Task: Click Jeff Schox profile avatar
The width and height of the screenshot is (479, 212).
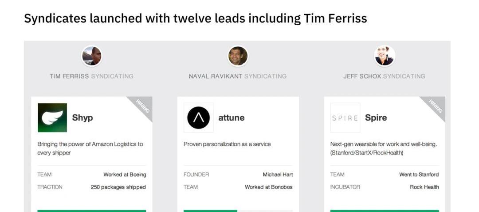Action: pos(384,56)
